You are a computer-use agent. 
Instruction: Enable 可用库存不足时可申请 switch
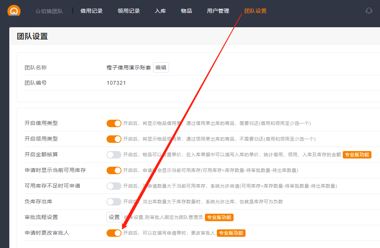click(114, 186)
